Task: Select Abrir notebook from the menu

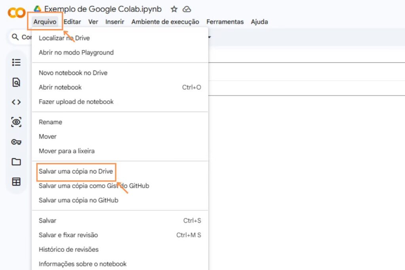Action: point(60,87)
